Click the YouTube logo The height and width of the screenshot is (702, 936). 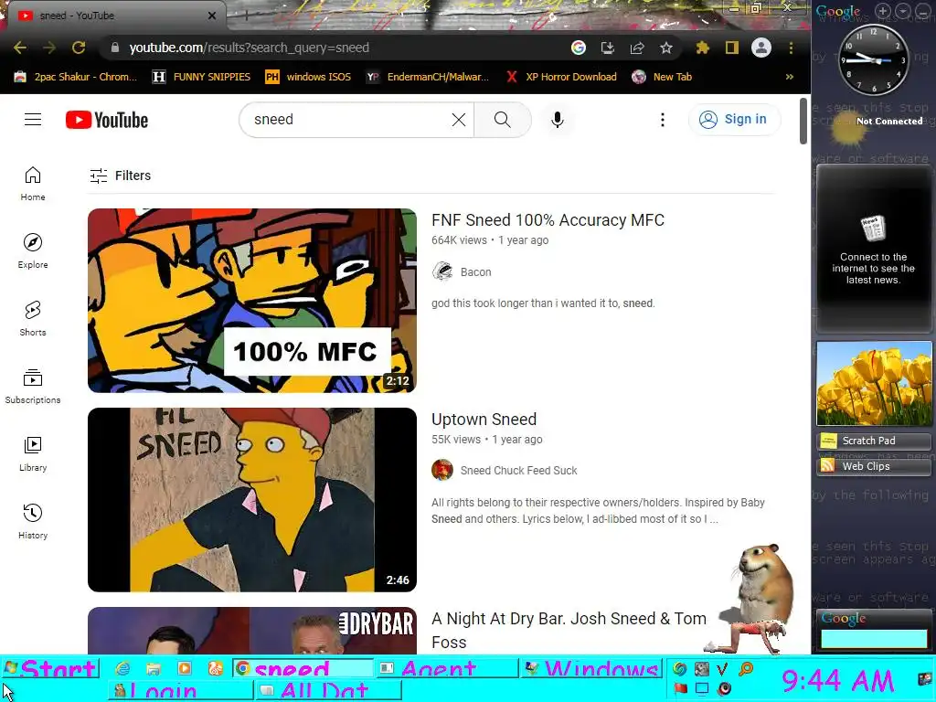pos(107,120)
